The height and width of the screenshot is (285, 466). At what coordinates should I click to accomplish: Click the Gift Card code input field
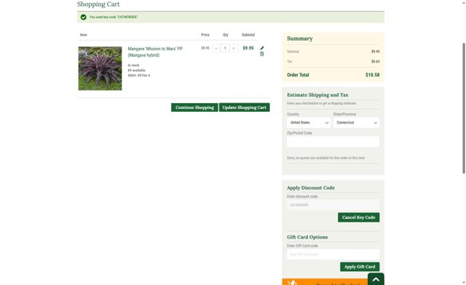pos(333,254)
